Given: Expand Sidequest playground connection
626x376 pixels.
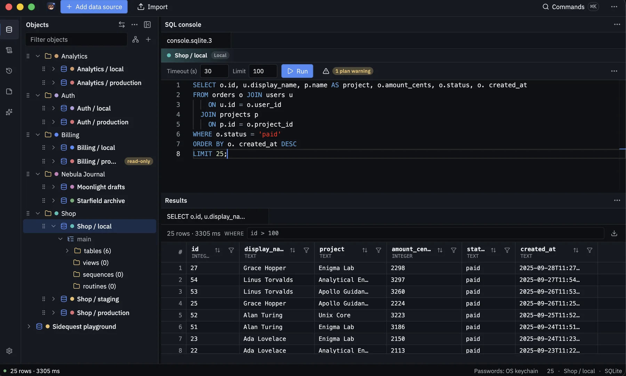Looking at the screenshot, I should (29, 327).
